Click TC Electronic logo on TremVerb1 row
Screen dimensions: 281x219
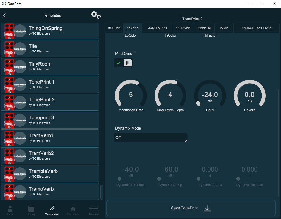[20, 138]
